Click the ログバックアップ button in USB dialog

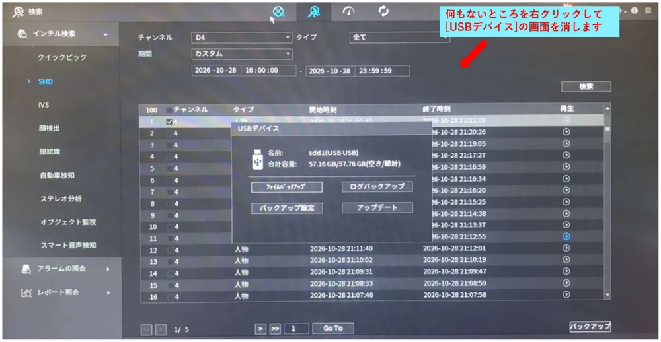pos(377,186)
